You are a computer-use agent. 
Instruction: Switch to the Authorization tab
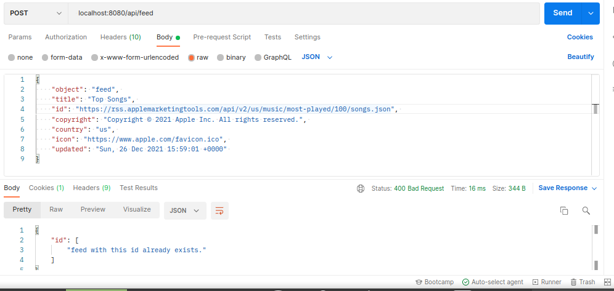[66, 37]
